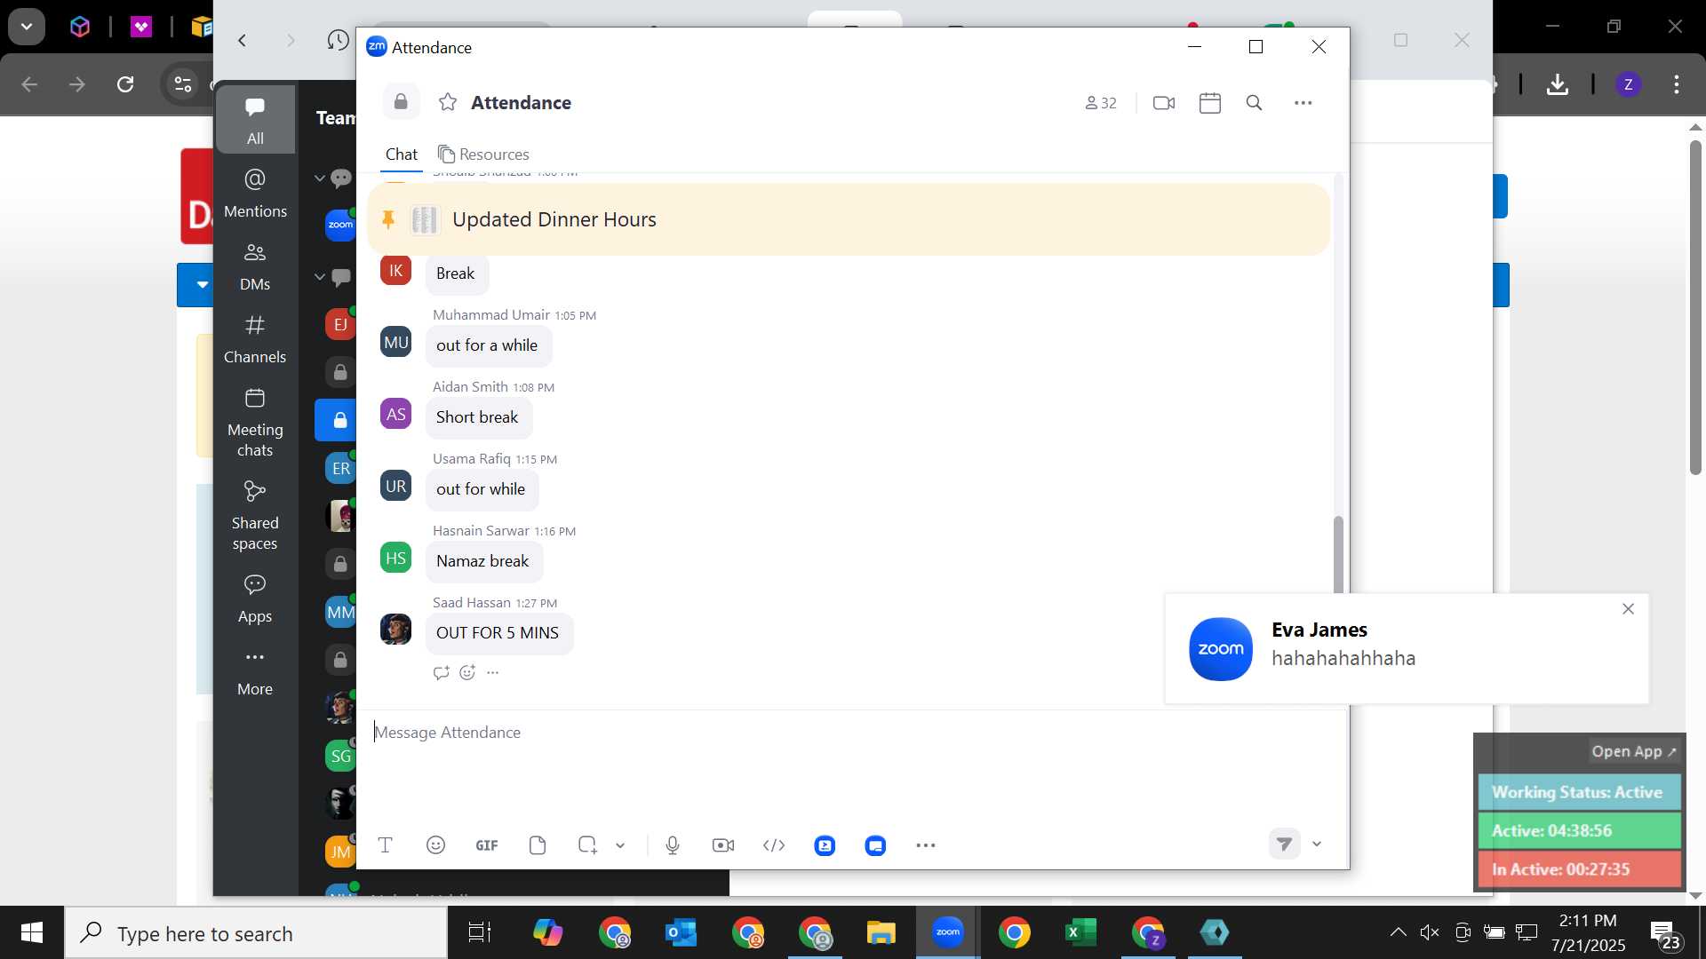Reload the browser page
Screen dimensions: 1706x959
pos(125,84)
